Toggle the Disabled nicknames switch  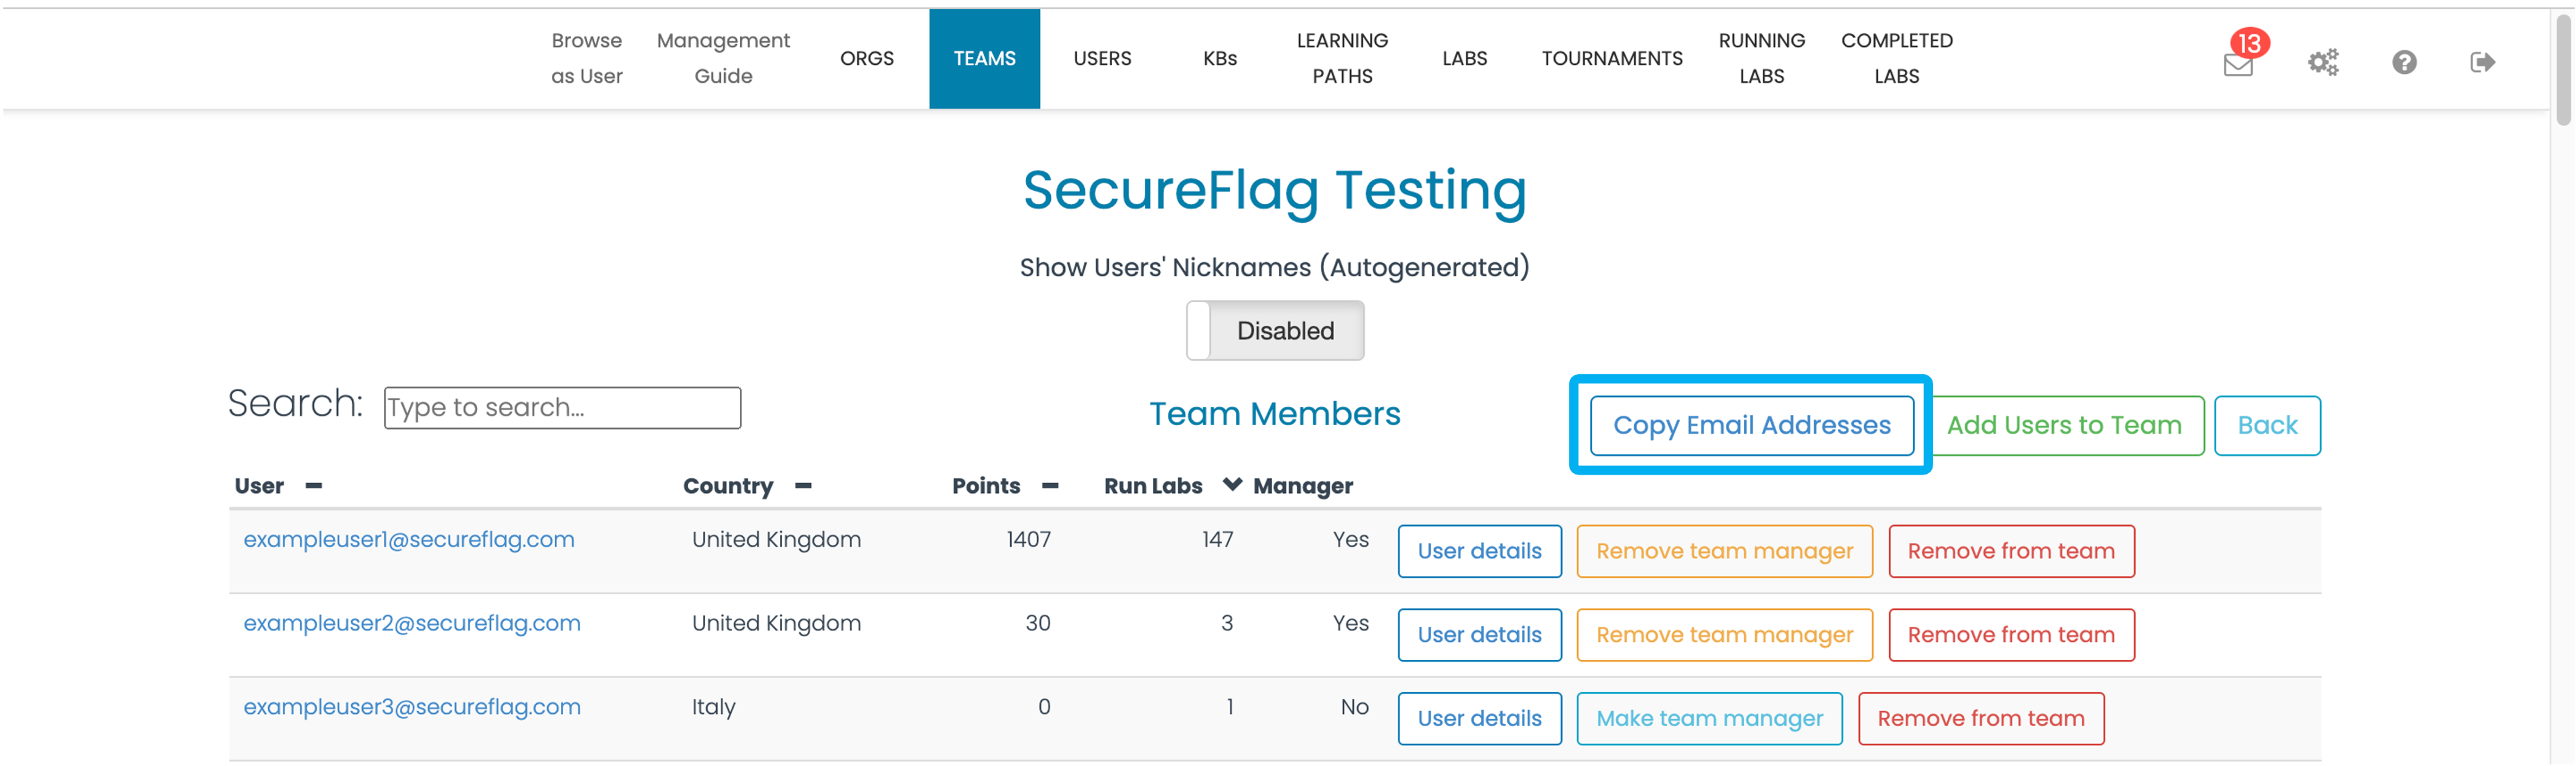(x=1275, y=331)
